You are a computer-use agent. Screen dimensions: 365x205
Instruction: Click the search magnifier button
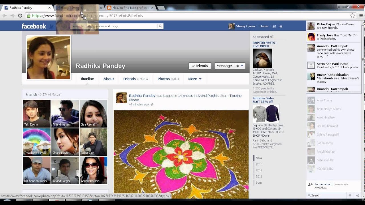(161, 26)
